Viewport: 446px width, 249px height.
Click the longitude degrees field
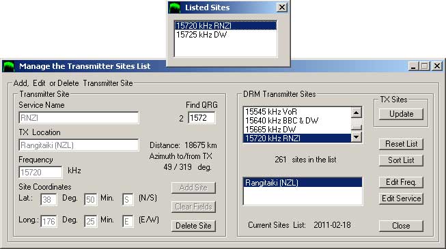pos(48,221)
